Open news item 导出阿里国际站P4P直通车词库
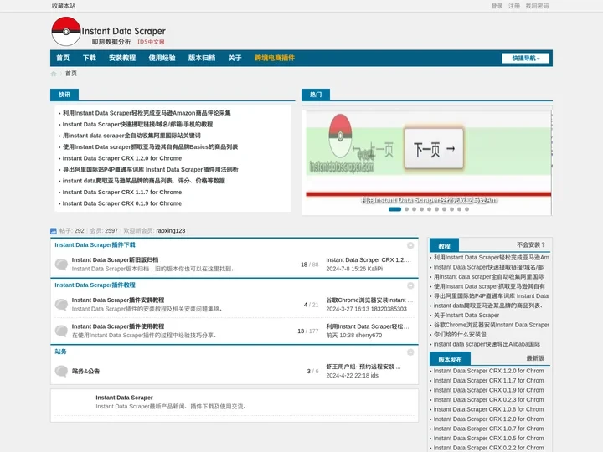The width and height of the screenshot is (603, 452). pos(151,169)
